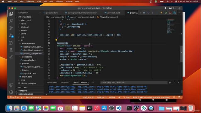
Task: Stop debugging with the red square
Action: pyautogui.click(x=170, y=13)
